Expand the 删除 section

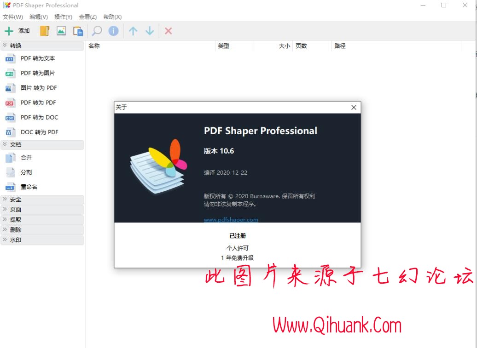pyautogui.click(x=42, y=230)
